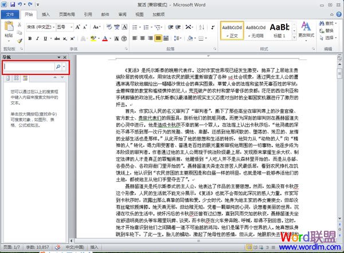This screenshot has width=344, height=253.
Task: Open search options arrow beside the magnifier
Action: pos(64,67)
